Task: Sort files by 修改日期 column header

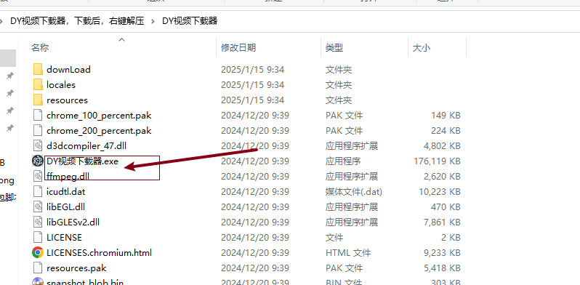Action: pyautogui.click(x=238, y=48)
